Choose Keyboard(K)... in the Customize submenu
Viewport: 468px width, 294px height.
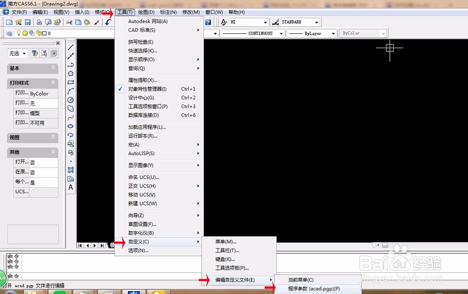pos(239,259)
